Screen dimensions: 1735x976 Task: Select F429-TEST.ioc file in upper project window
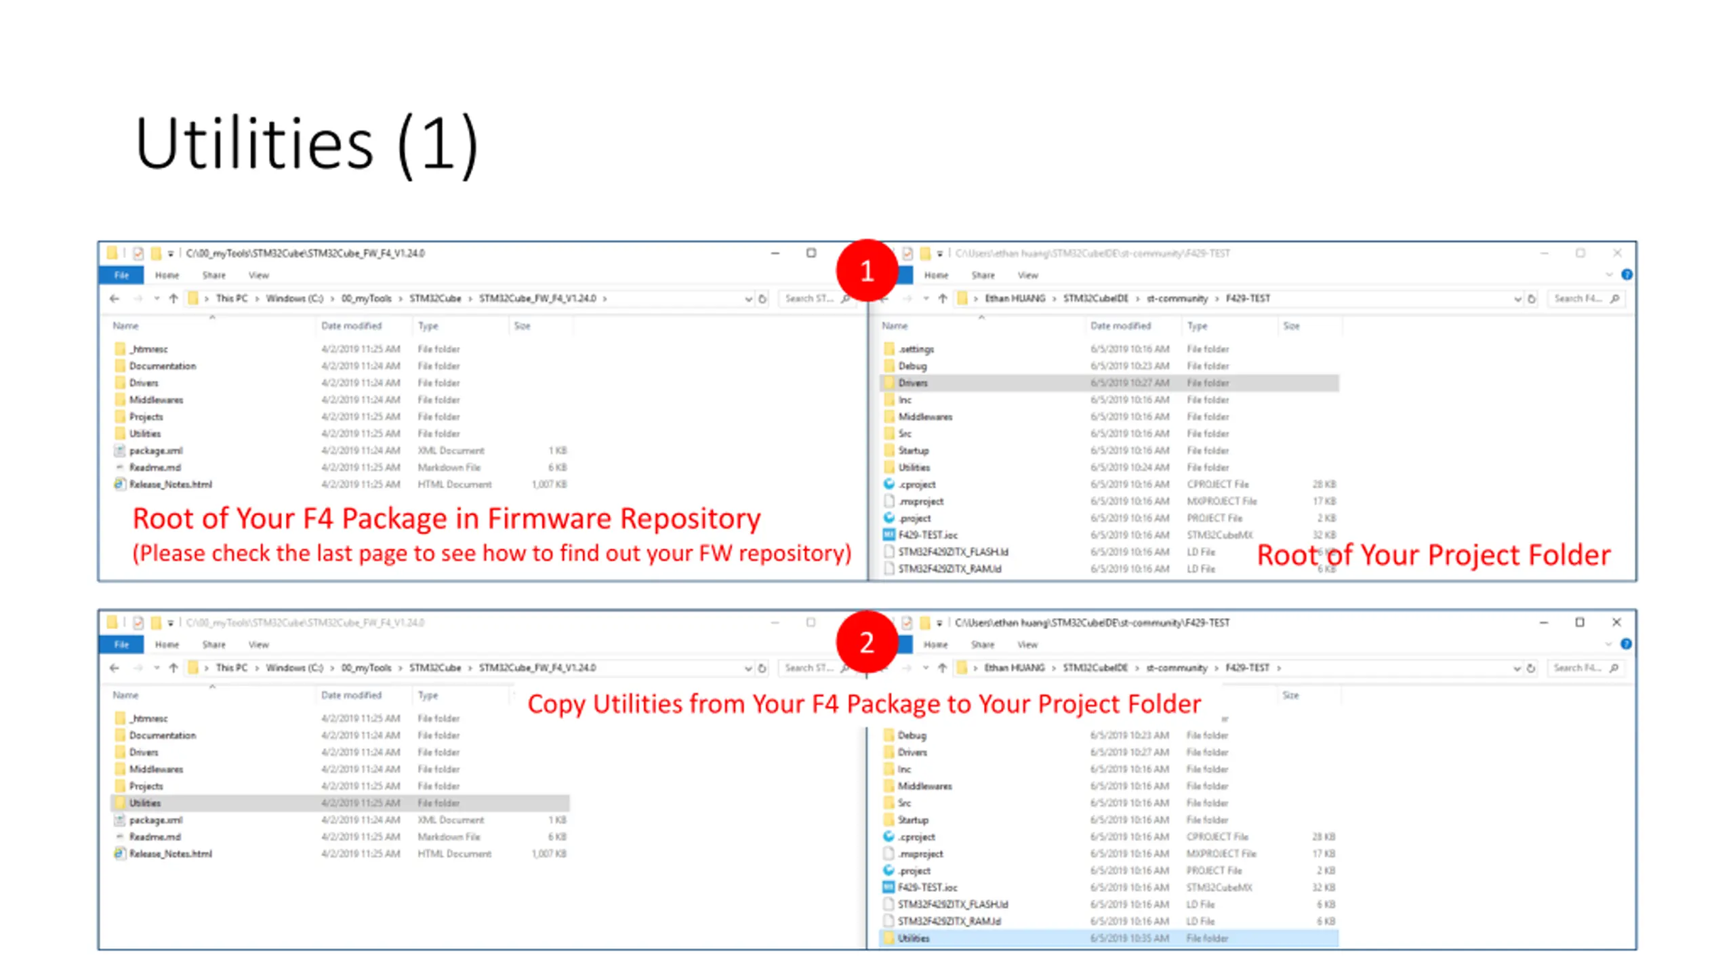pyautogui.click(x=928, y=535)
